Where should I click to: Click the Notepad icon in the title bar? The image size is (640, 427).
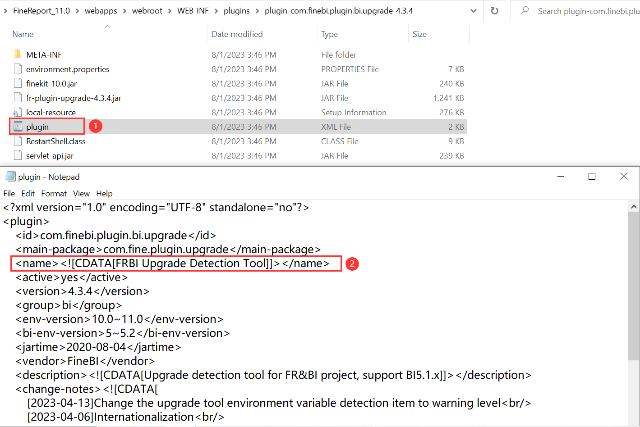tap(10, 176)
